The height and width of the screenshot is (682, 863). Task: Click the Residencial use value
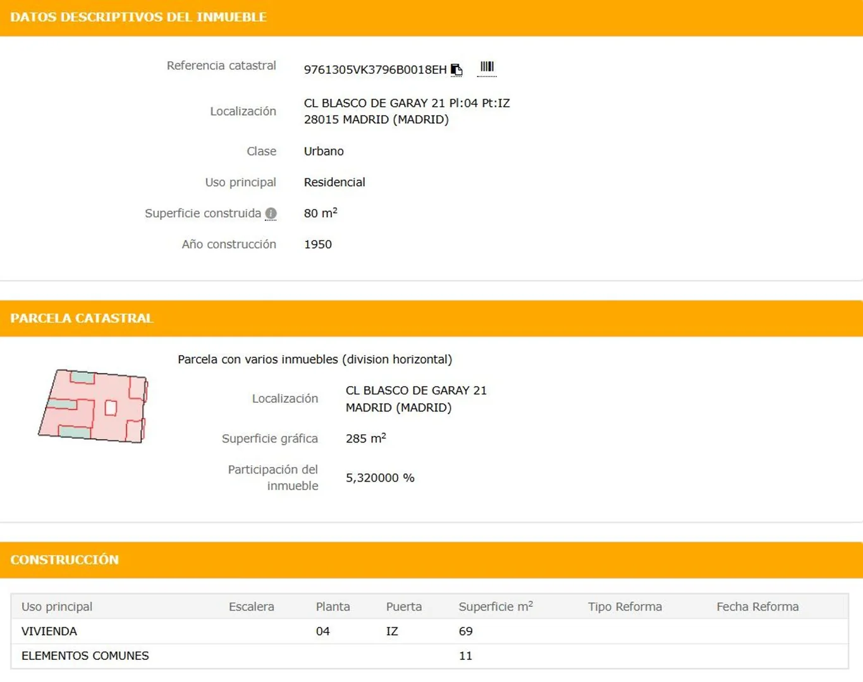334,182
